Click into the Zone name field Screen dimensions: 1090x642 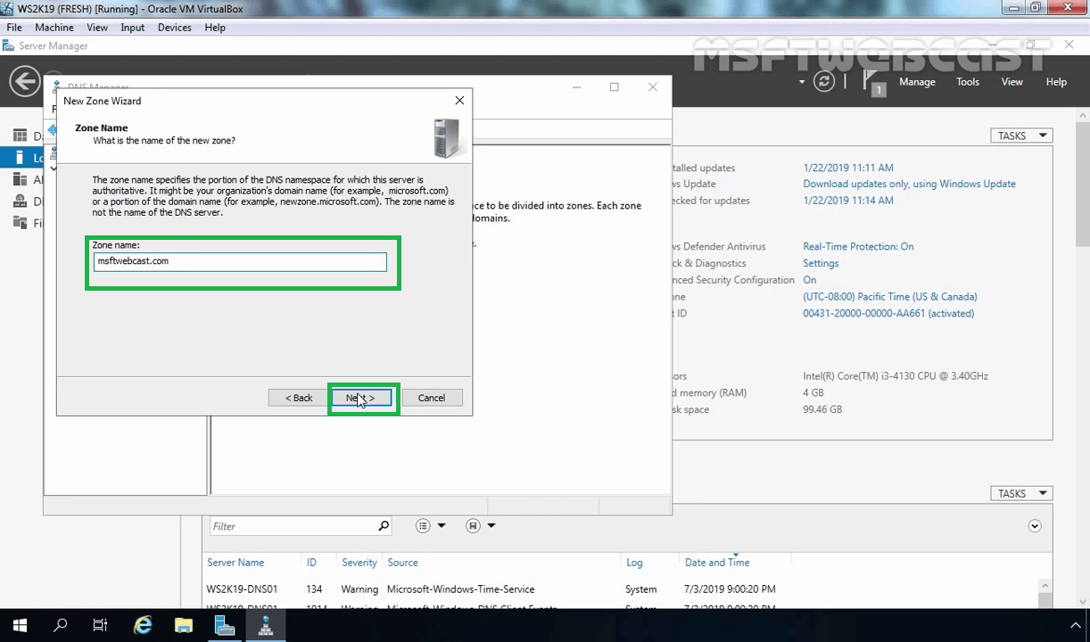tap(240, 261)
